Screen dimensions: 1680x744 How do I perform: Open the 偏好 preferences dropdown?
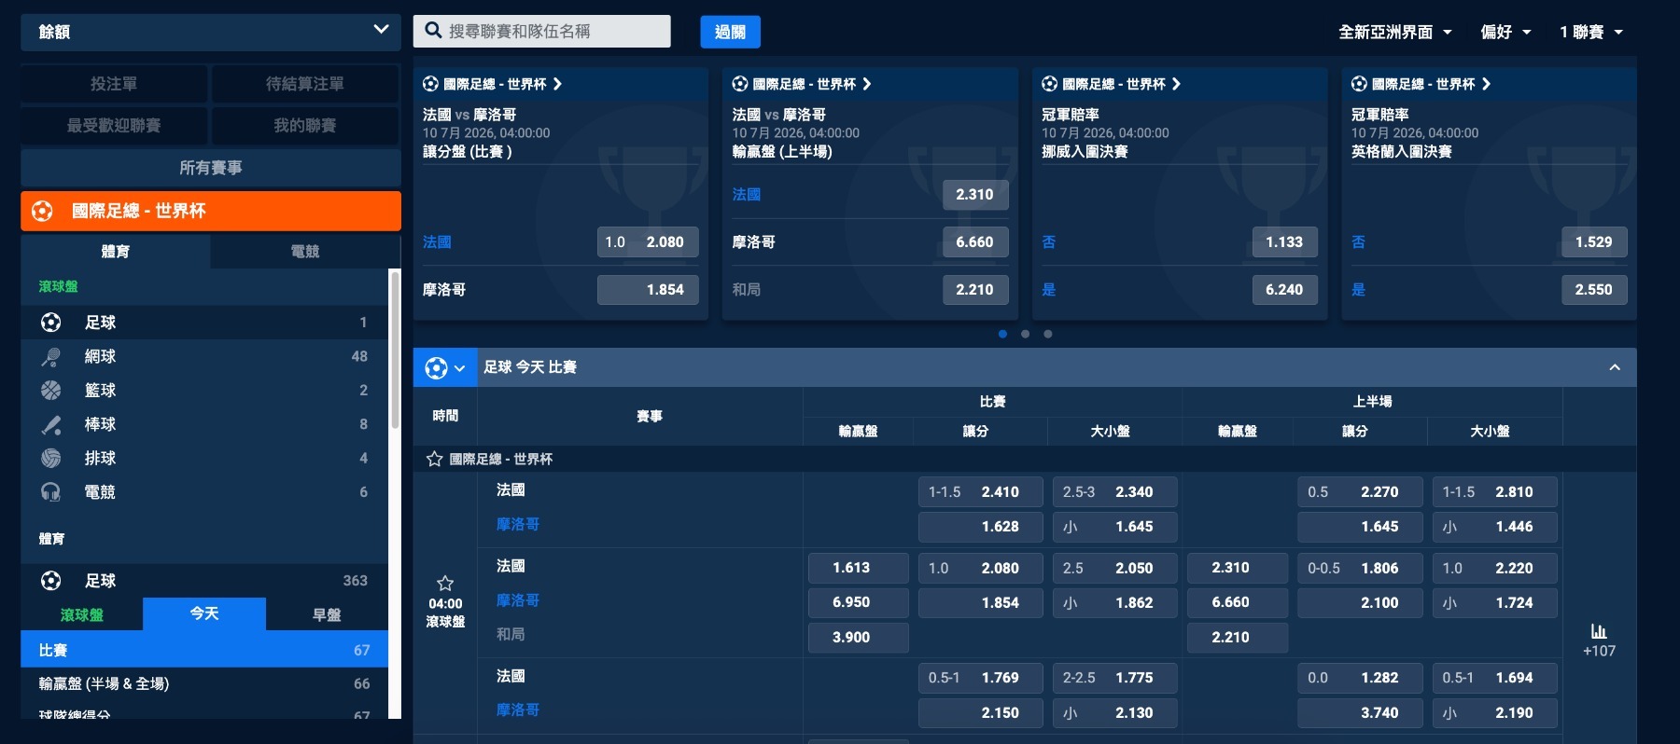click(x=1505, y=33)
